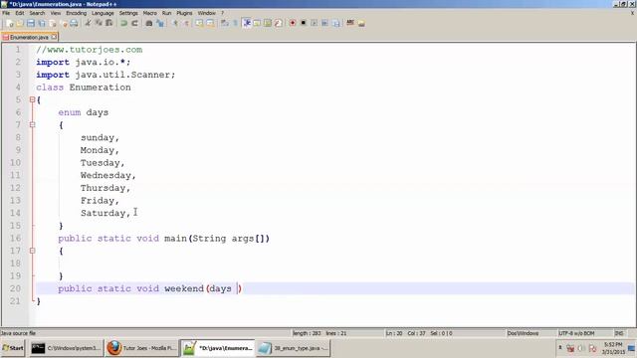Print the document using the Print icon

point(74,23)
